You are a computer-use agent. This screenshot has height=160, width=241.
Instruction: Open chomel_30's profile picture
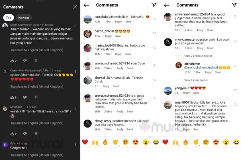(x=88, y=80)
